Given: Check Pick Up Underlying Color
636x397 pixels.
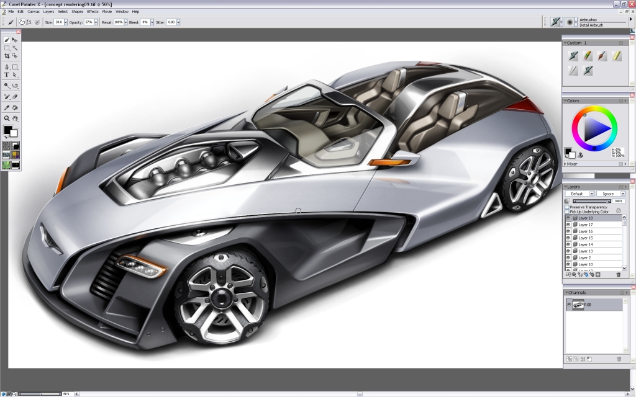Looking at the screenshot, I should tap(567, 211).
